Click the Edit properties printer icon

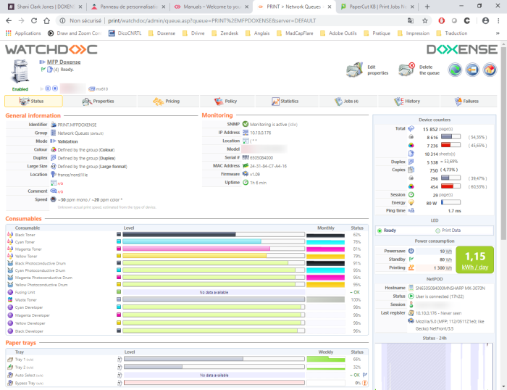pos(353,70)
